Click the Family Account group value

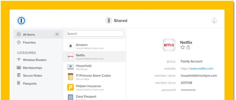(x=191, y=61)
